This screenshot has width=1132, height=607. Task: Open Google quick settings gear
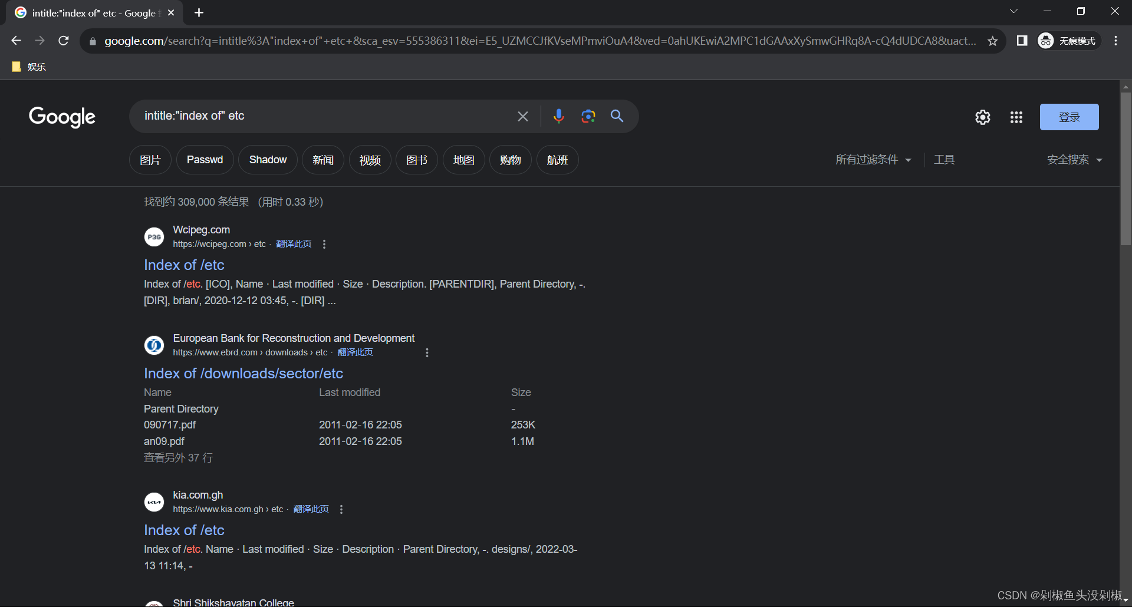982,117
